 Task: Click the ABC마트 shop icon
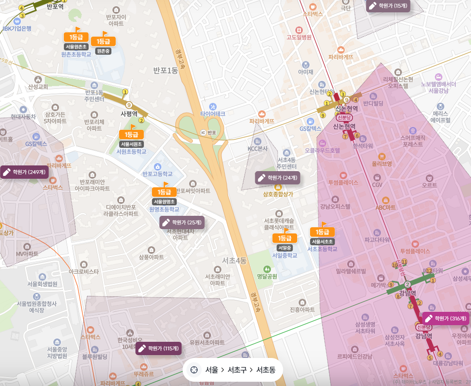386,200
